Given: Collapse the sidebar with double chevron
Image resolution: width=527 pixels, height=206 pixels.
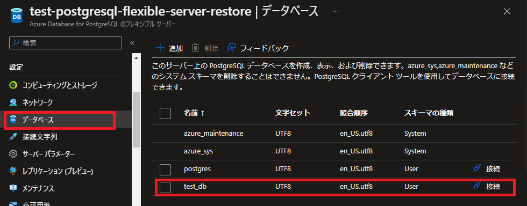Looking at the screenshot, I should (132, 43).
